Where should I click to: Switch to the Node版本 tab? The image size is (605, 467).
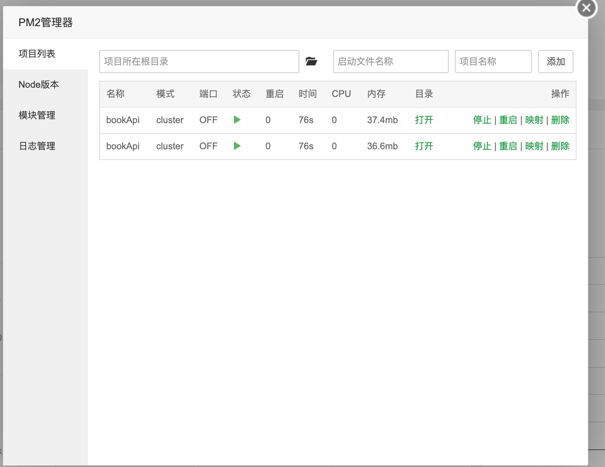pos(38,85)
